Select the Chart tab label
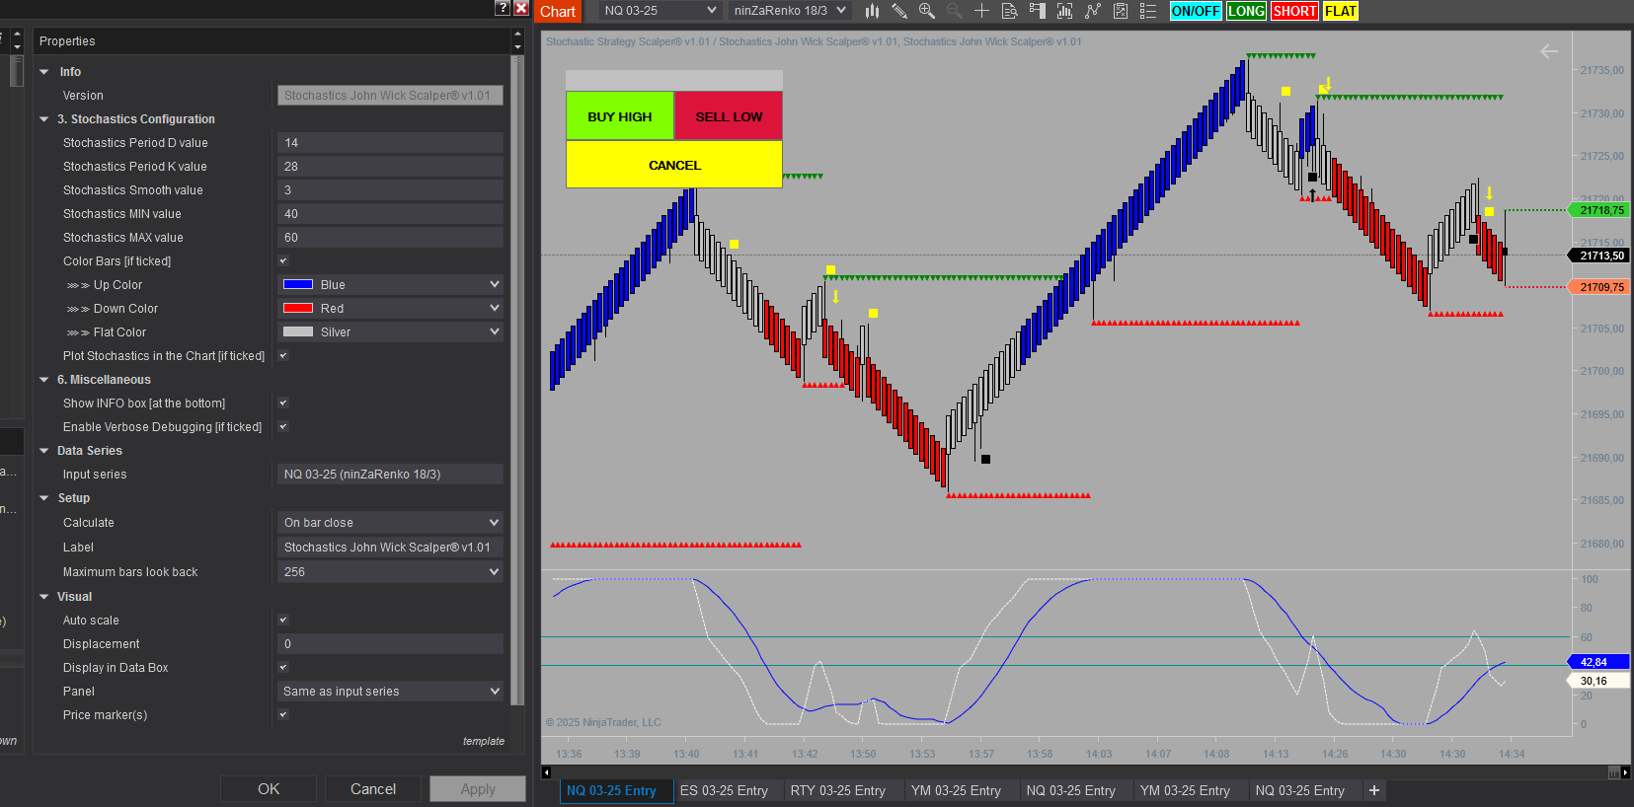The height and width of the screenshot is (807, 1634). pos(557,12)
